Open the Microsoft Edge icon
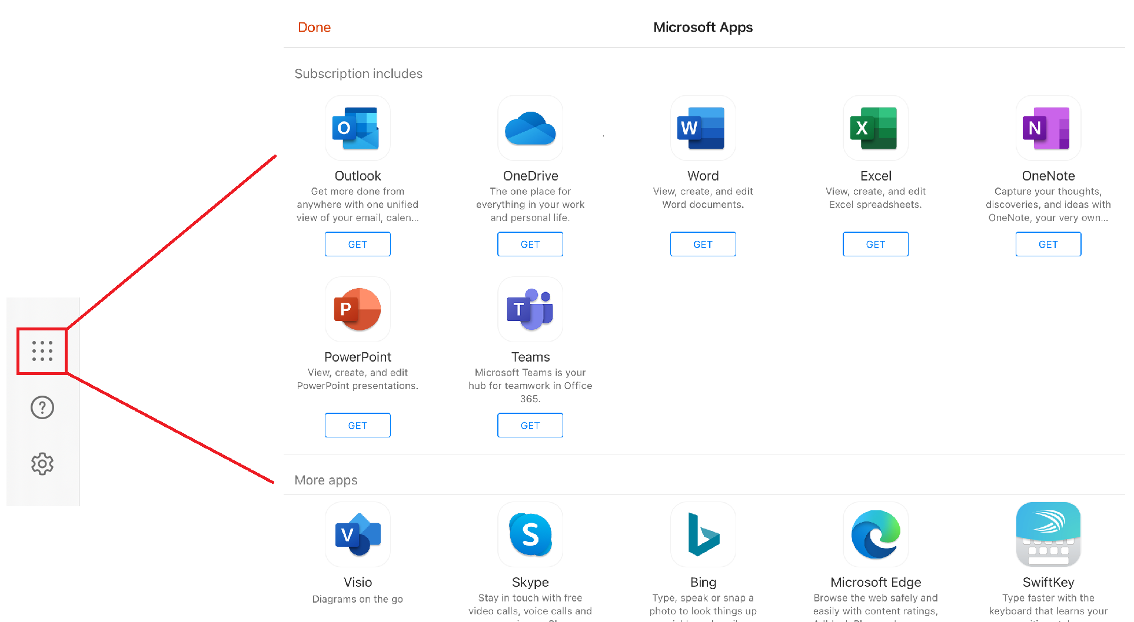Image resolution: width=1134 pixels, height=622 pixels. (875, 534)
